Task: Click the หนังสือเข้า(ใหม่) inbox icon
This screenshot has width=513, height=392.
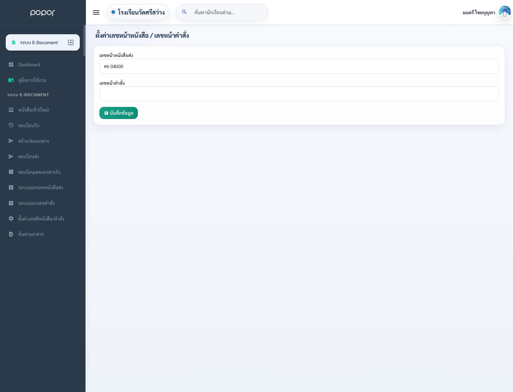Action: tap(11, 110)
